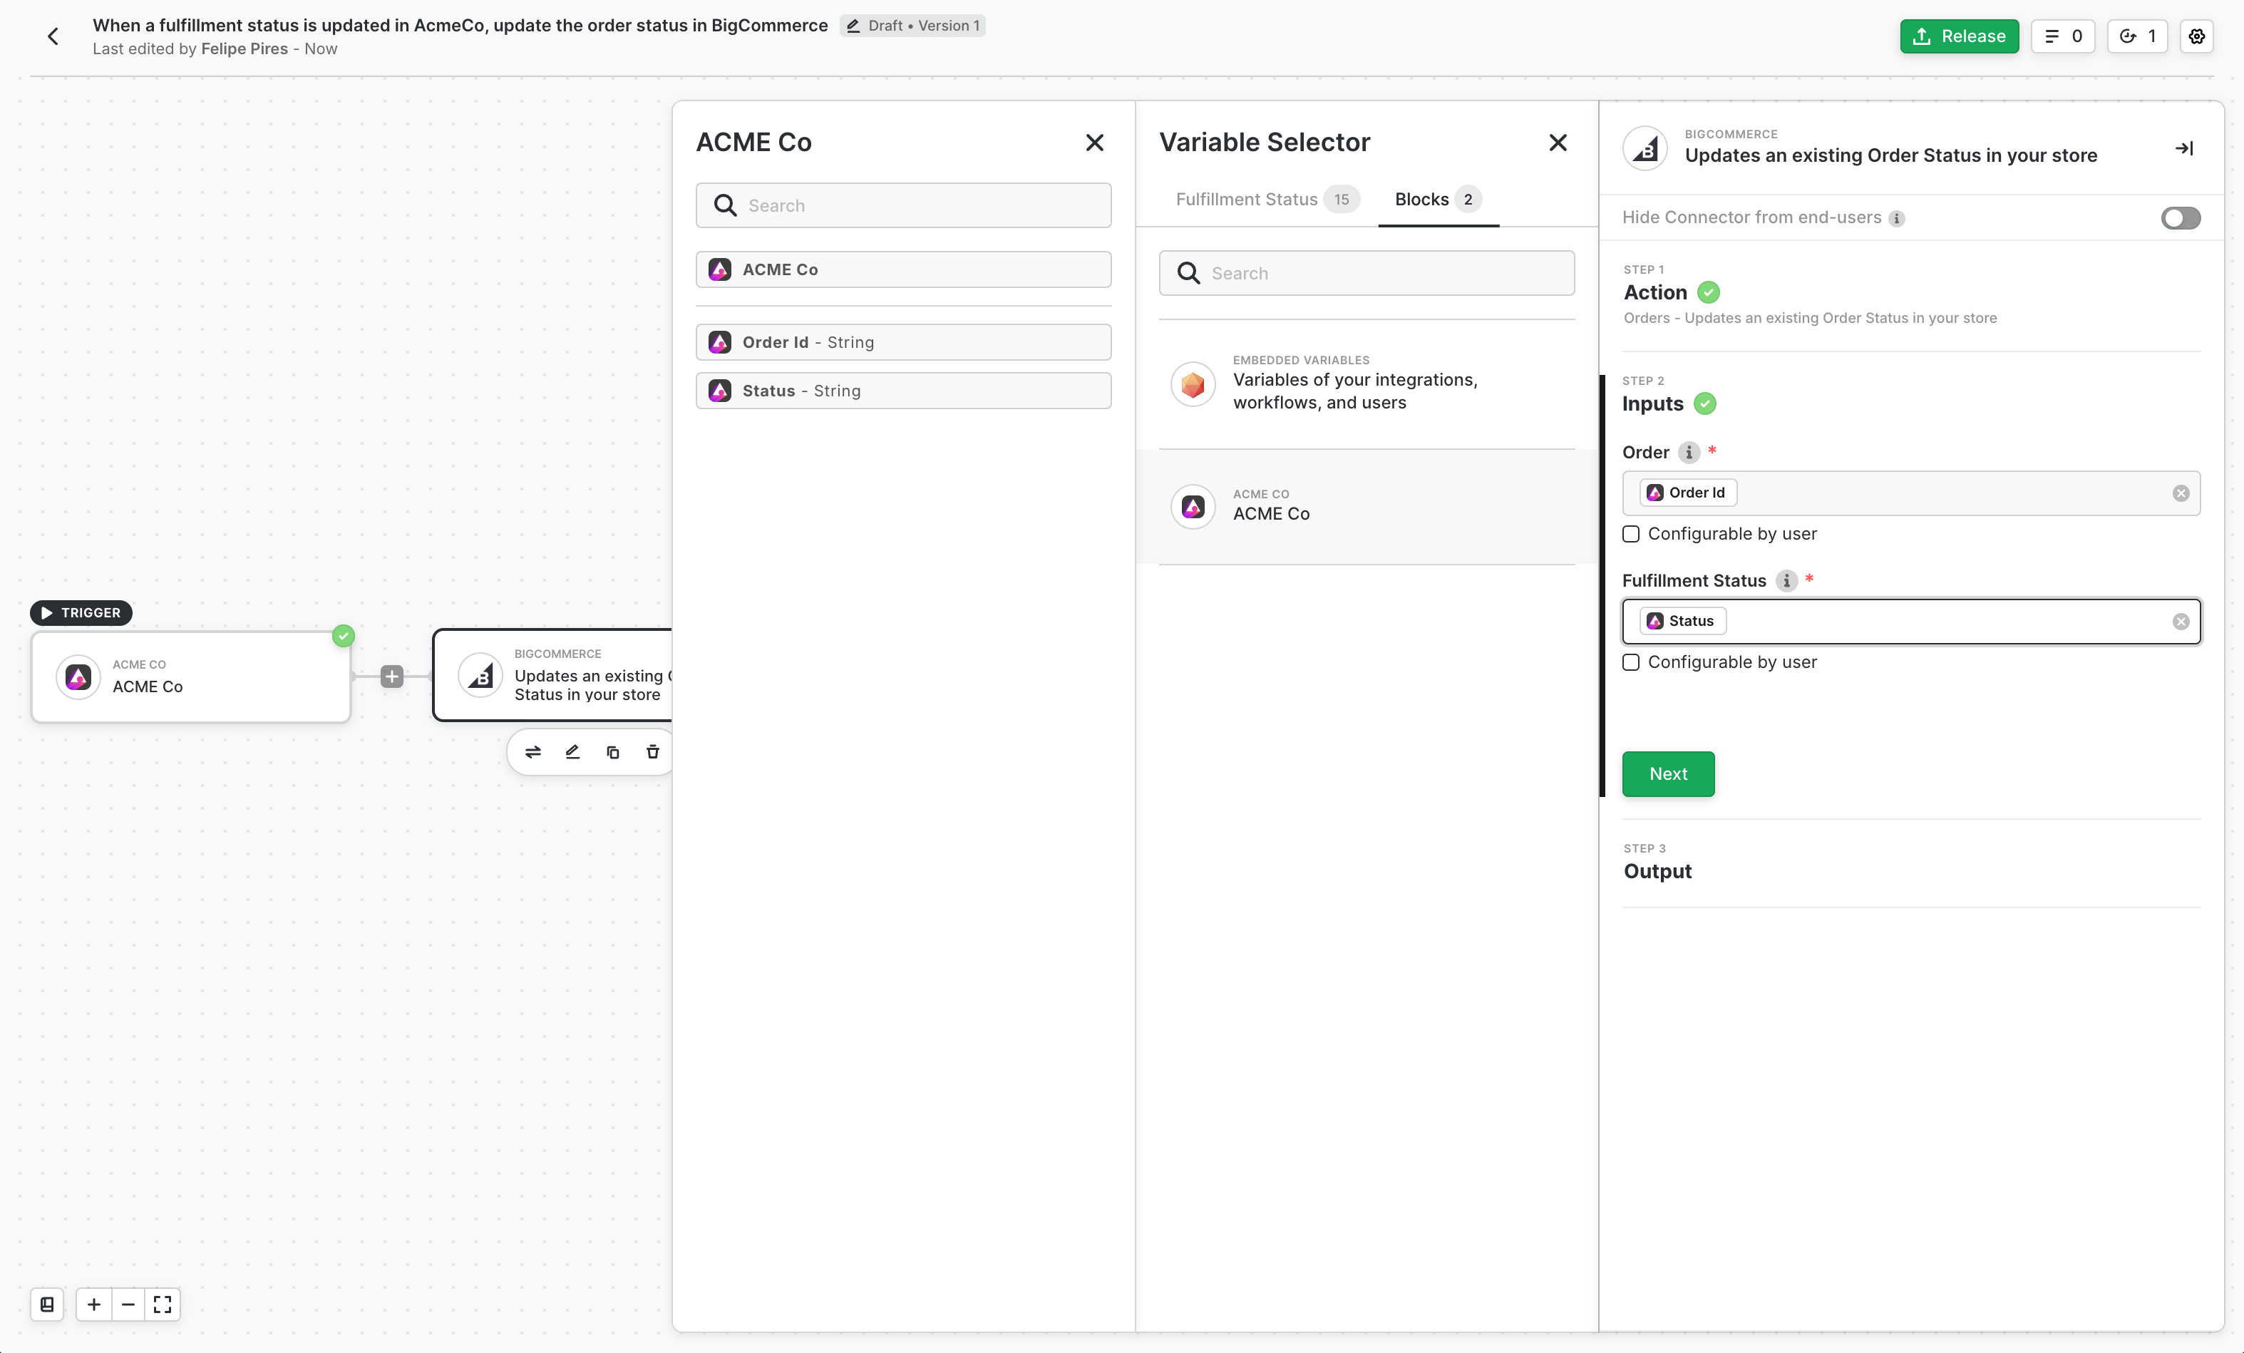
Task: Expand the Step 3 Output section
Action: click(x=1657, y=871)
